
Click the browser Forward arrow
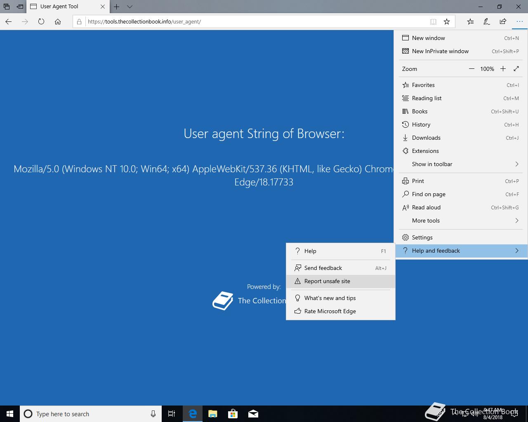pyautogui.click(x=25, y=21)
